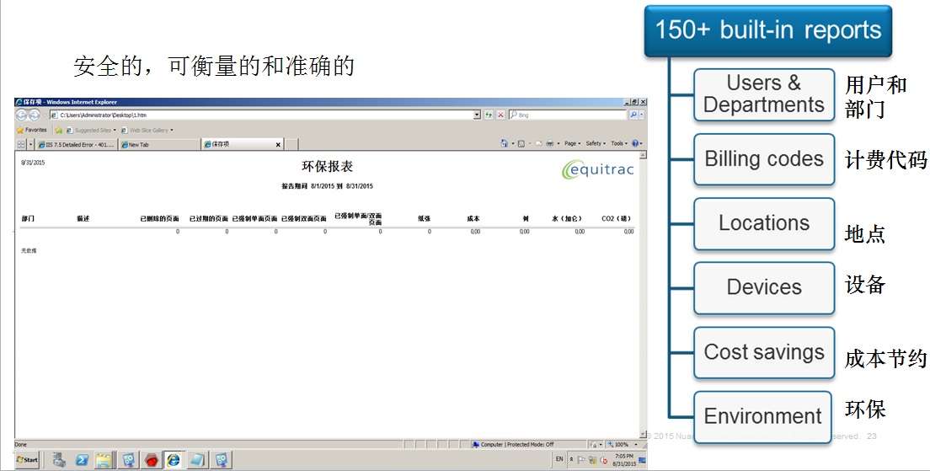Click the EN language indicator
The width and height of the screenshot is (930, 471).
[x=559, y=459]
